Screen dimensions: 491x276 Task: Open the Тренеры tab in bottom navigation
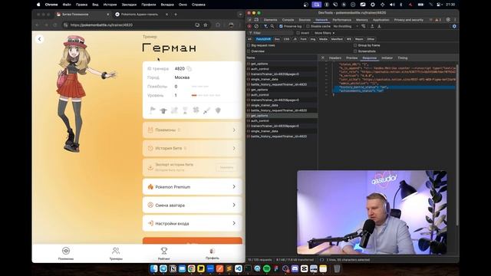coord(116,254)
